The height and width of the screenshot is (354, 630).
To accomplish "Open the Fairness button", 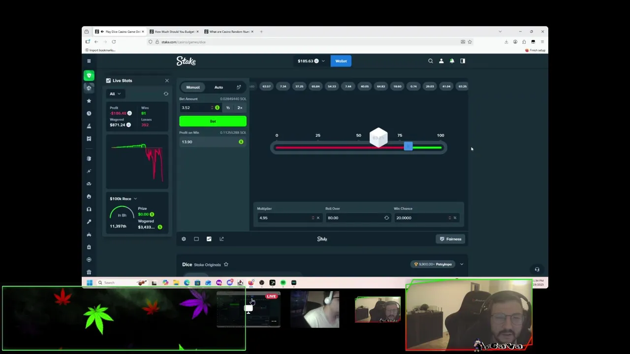I will click(x=451, y=239).
